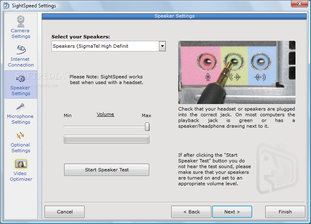This screenshot has width=311, height=224.
Task: Click the volume slider thumb
Action: pyautogui.click(x=147, y=126)
